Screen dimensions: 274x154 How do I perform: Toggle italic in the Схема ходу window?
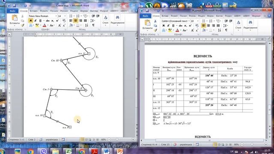coord(36,21)
